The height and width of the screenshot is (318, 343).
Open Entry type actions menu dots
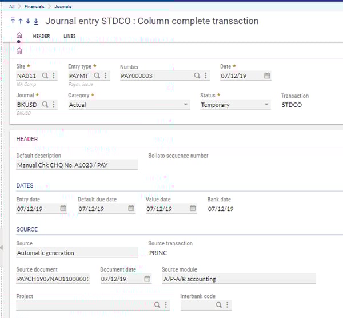pos(105,75)
